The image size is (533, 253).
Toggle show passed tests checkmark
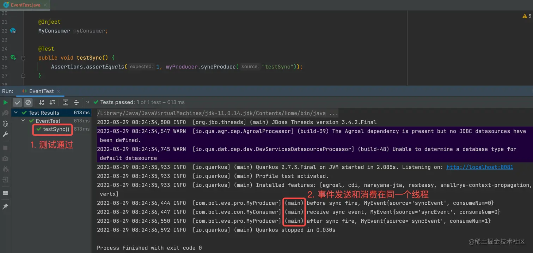[18, 102]
